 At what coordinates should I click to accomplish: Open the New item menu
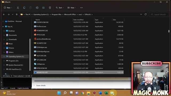(x=8, y=8)
